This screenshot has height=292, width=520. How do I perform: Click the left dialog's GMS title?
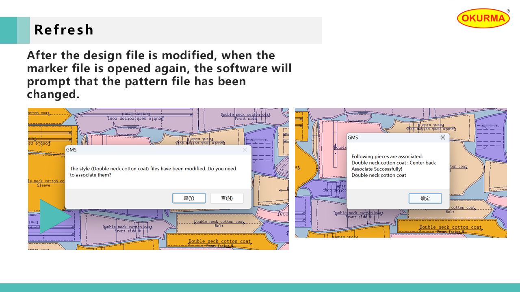[71, 150]
